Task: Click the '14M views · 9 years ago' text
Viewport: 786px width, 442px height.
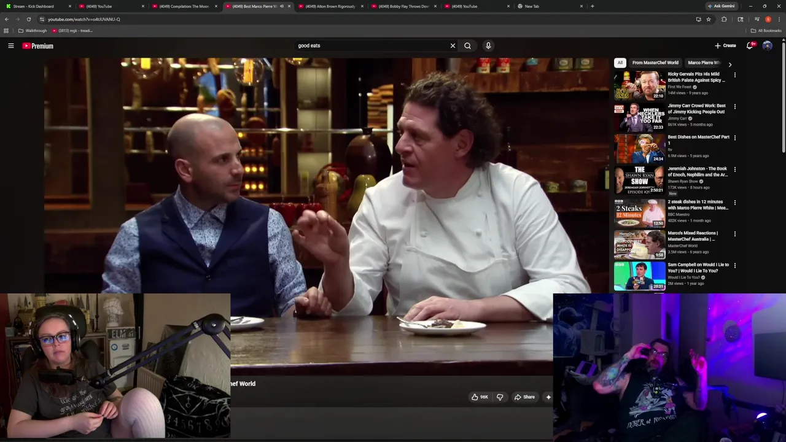Action: pos(687,93)
